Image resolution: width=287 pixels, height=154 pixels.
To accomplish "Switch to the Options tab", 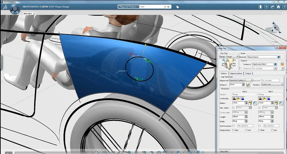I will [224, 73].
